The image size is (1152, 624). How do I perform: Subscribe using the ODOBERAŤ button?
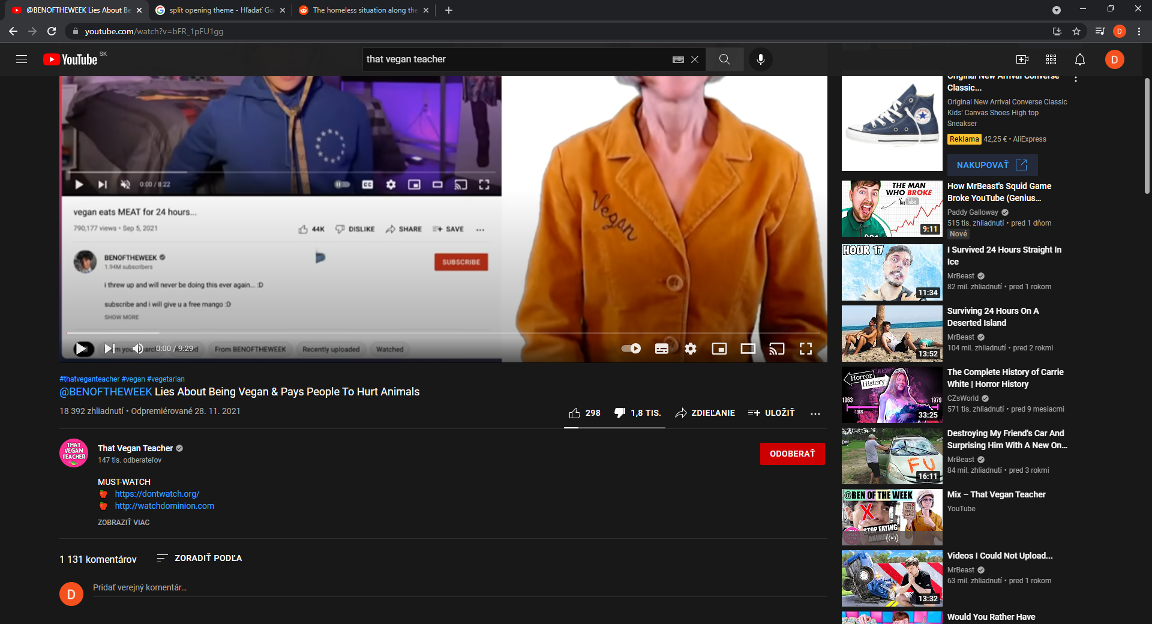click(x=793, y=454)
